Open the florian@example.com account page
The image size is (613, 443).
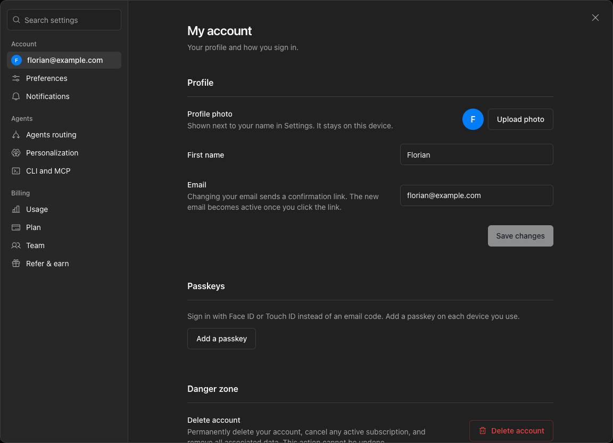(64, 60)
